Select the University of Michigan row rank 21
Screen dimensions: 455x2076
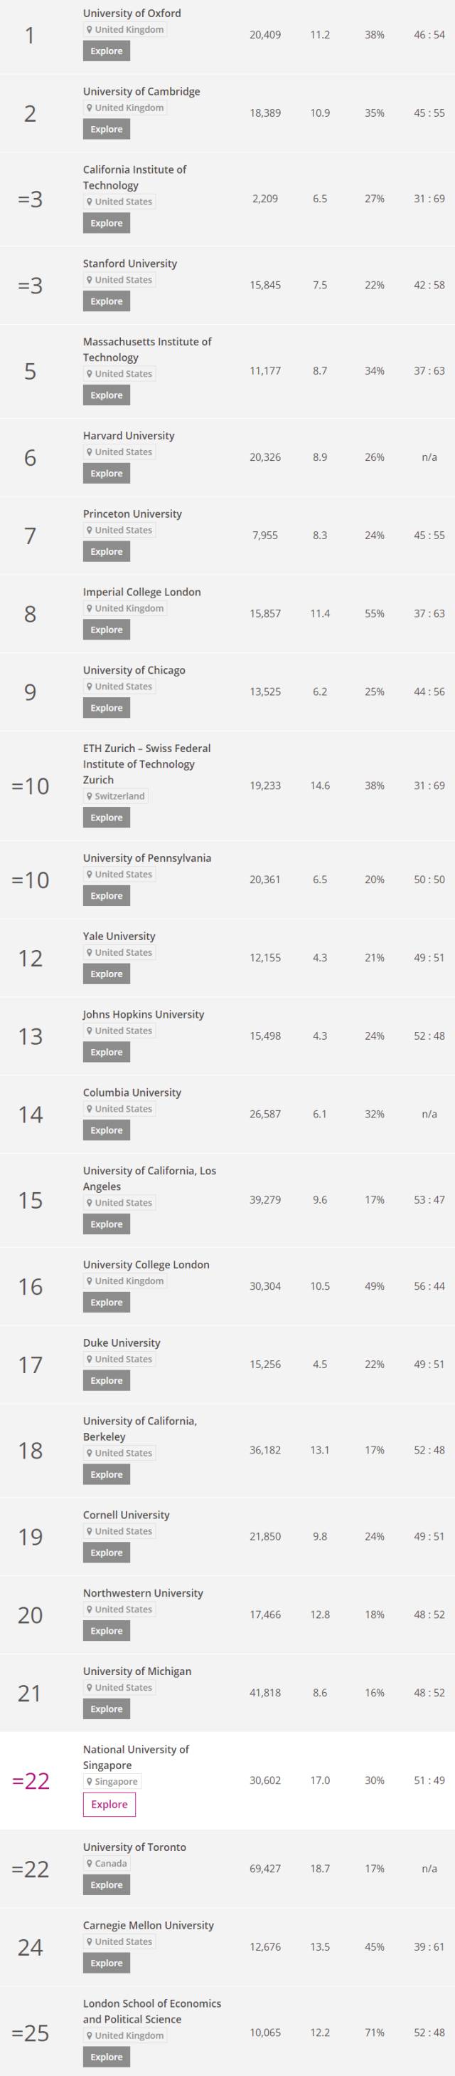click(x=227, y=1693)
